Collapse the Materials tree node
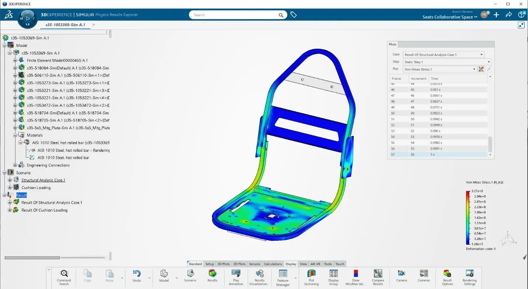The image size is (528, 289). click(x=16, y=135)
